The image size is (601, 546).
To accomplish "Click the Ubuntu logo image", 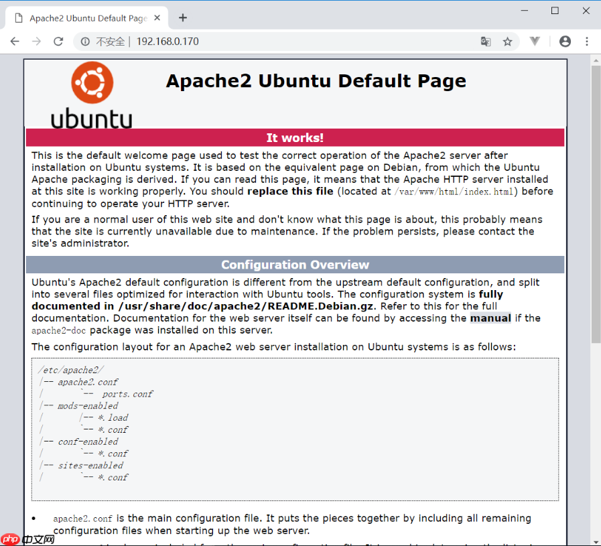I will click(92, 94).
